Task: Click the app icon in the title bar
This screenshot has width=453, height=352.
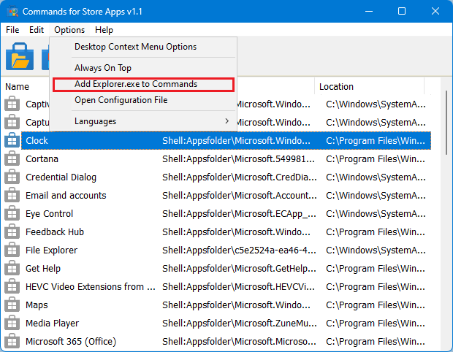Action: (12, 12)
